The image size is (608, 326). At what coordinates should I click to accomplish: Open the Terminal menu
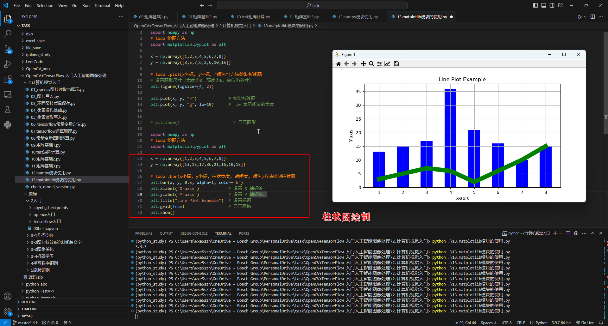(x=102, y=5)
